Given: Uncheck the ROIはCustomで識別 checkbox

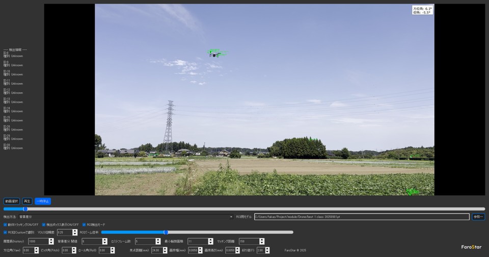Looking at the screenshot, I should (x=6, y=233).
